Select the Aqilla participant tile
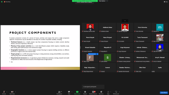The height and width of the screenshot is (95, 169). pos(160,68)
